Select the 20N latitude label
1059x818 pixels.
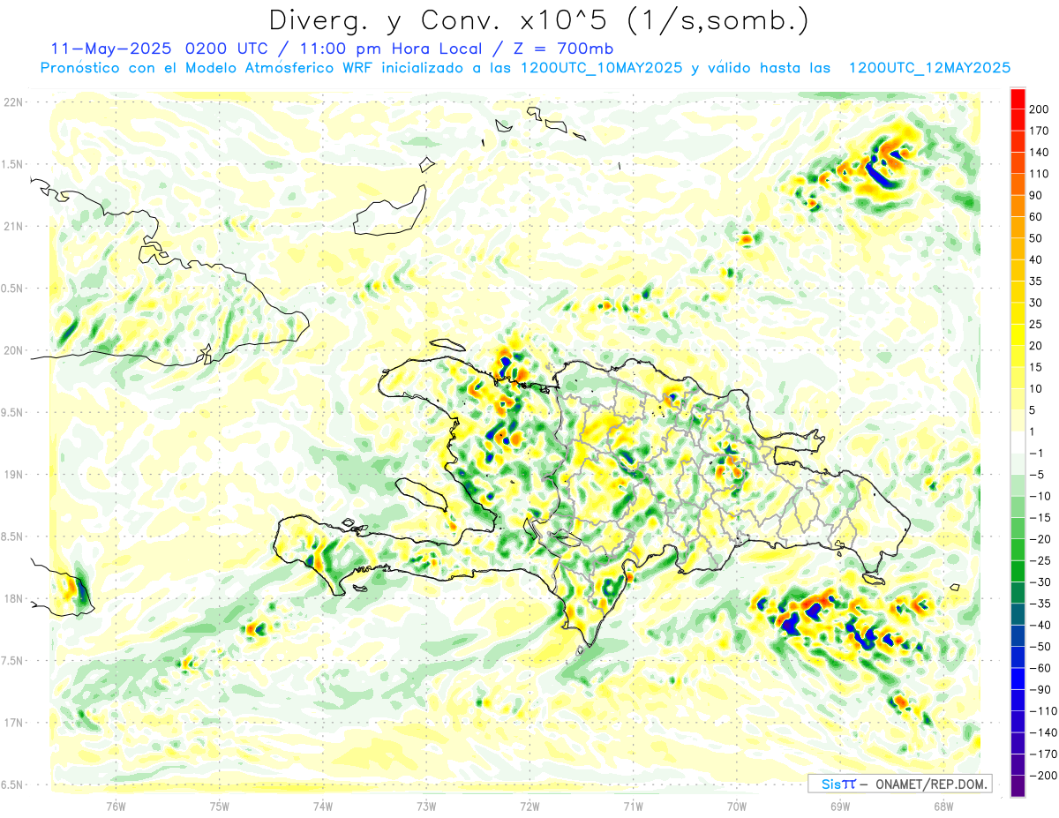coord(14,350)
